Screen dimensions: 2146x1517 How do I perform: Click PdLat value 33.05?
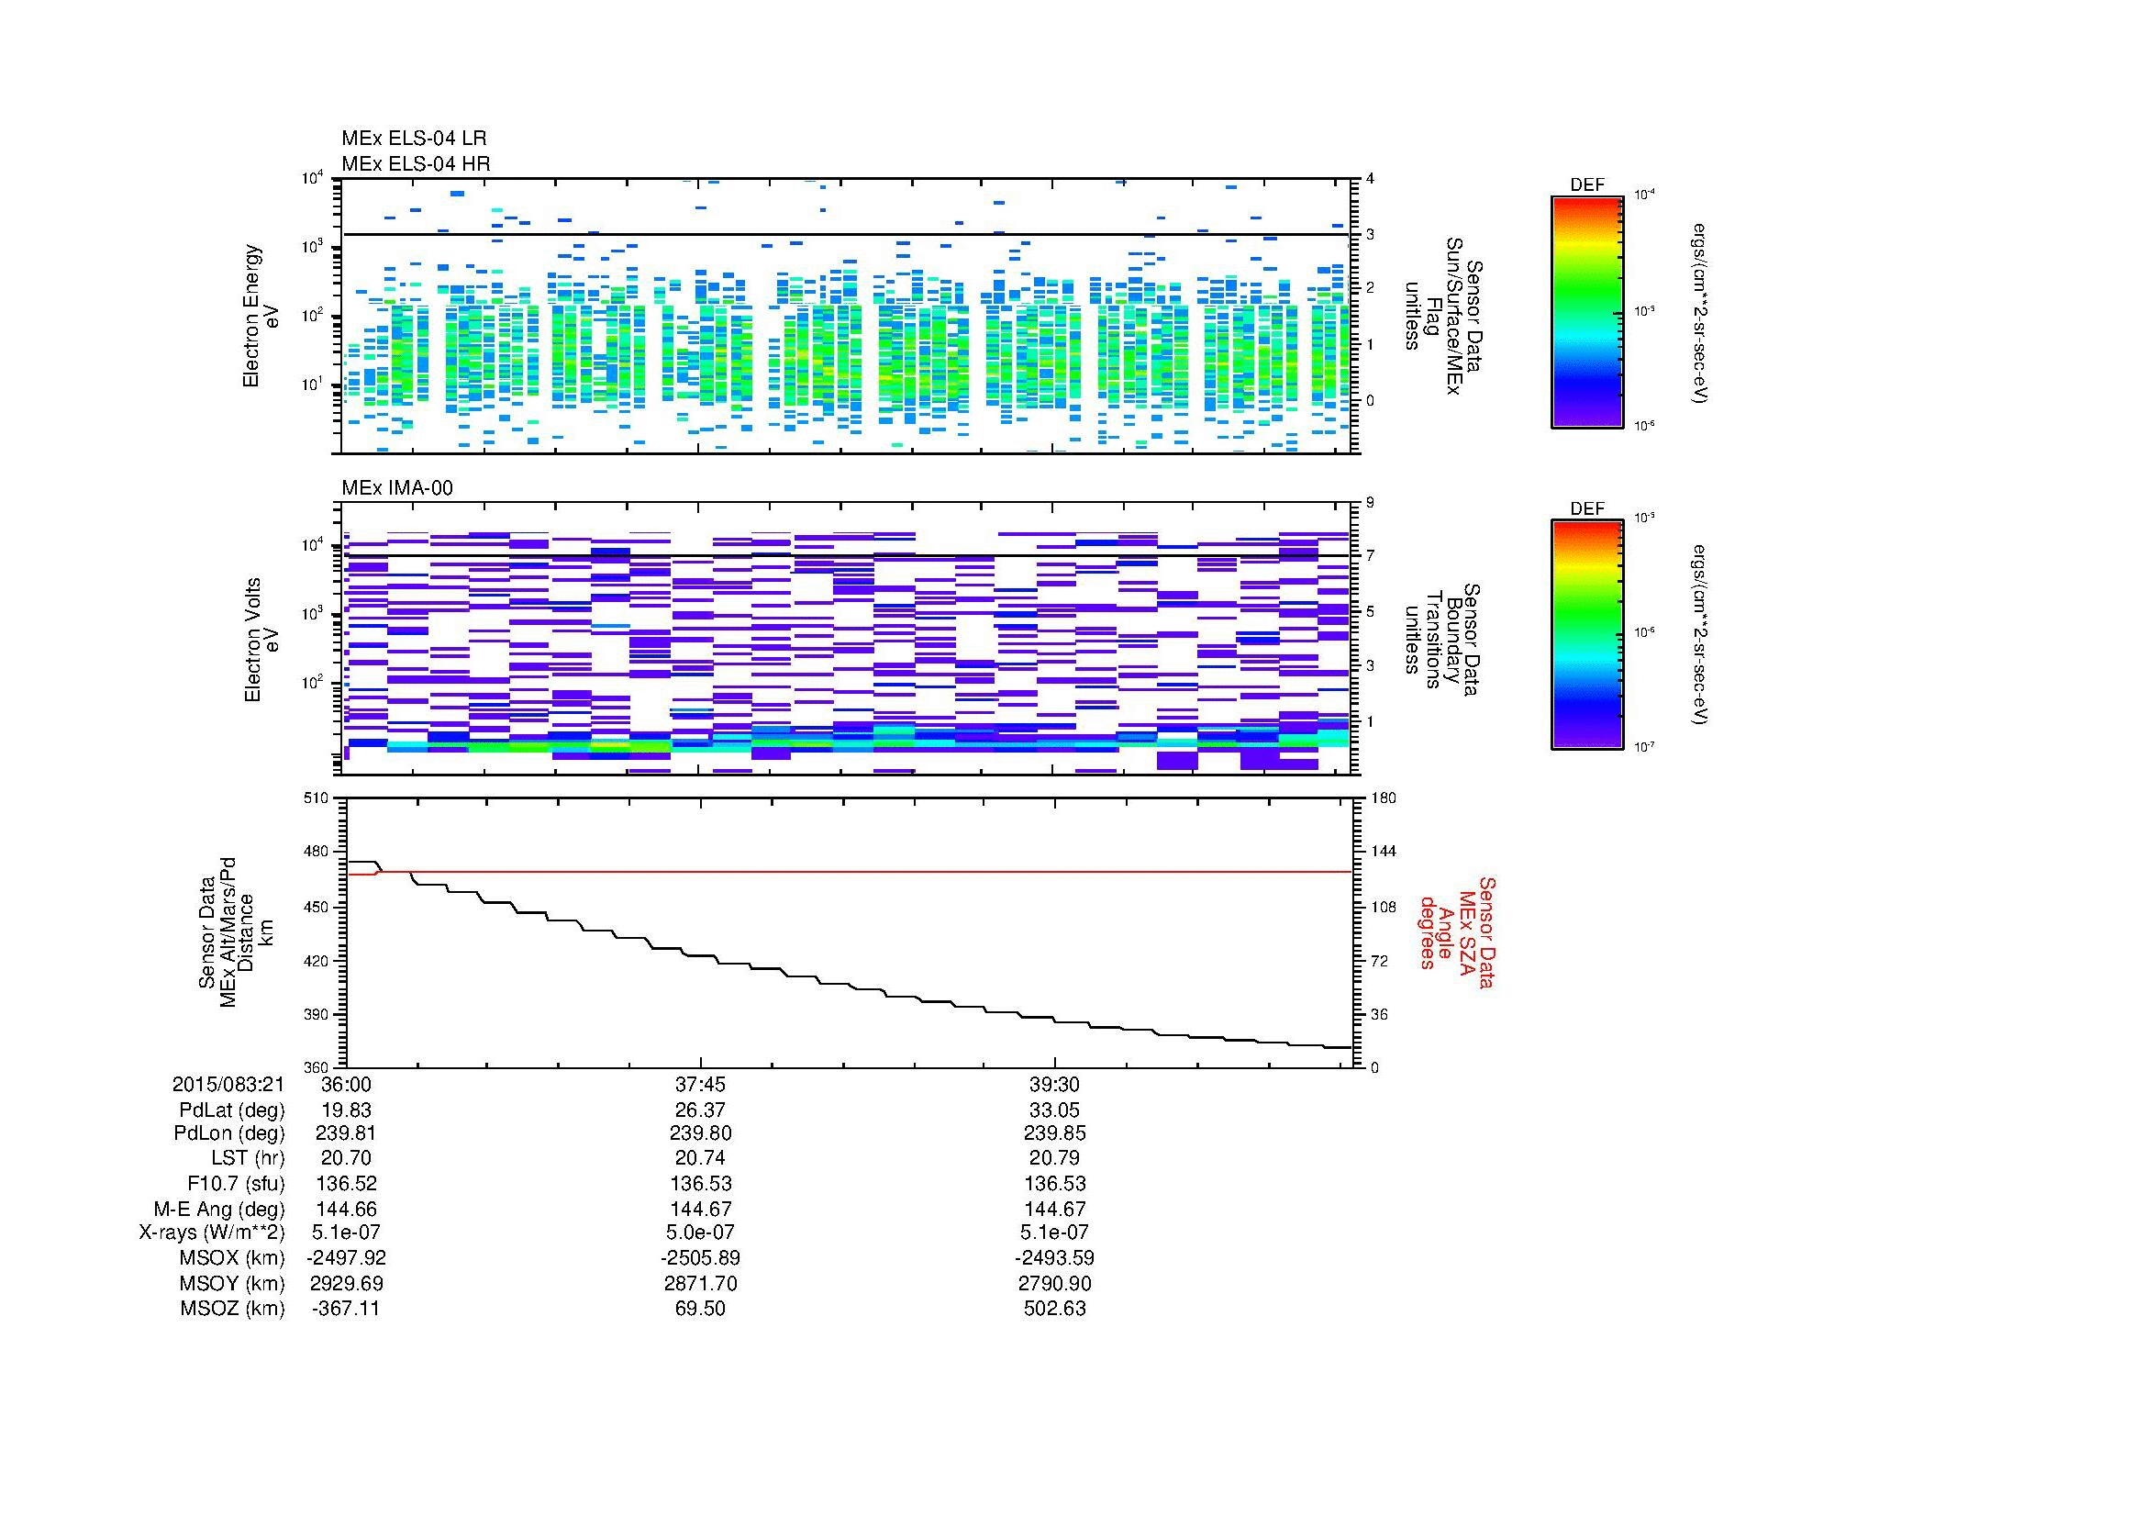[1054, 1110]
